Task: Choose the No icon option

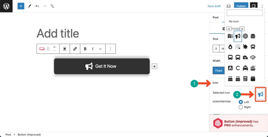Action: point(234,21)
